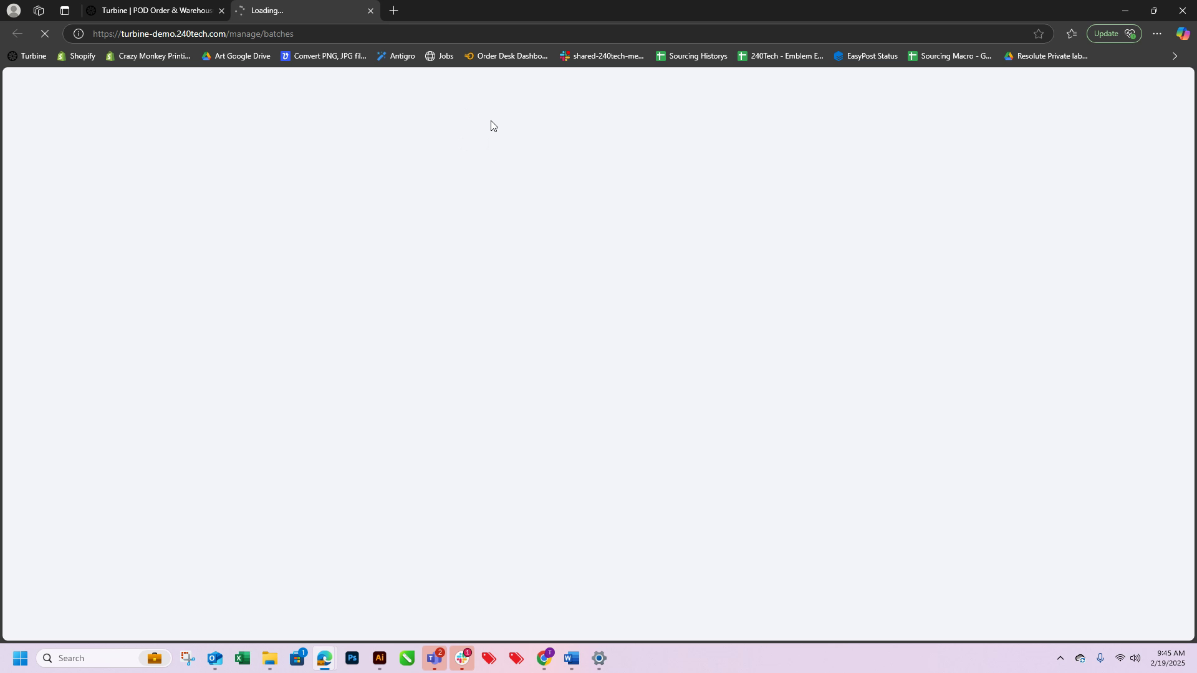Add this page to favorites star
1197x673 pixels.
pyautogui.click(x=1038, y=34)
